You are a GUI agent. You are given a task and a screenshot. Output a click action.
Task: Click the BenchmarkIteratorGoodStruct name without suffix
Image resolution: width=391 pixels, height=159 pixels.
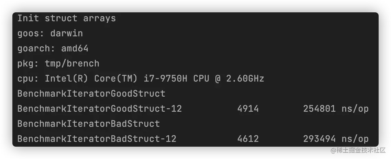[91, 94]
